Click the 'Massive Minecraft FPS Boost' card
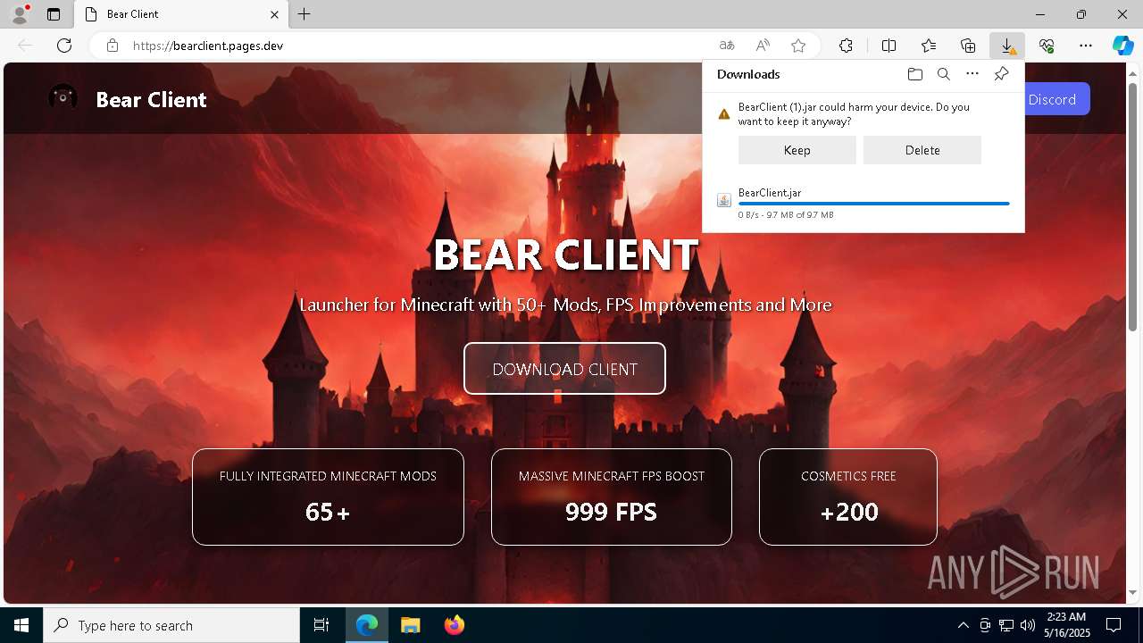This screenshot has width=1143, height=643. click(612, 497)
